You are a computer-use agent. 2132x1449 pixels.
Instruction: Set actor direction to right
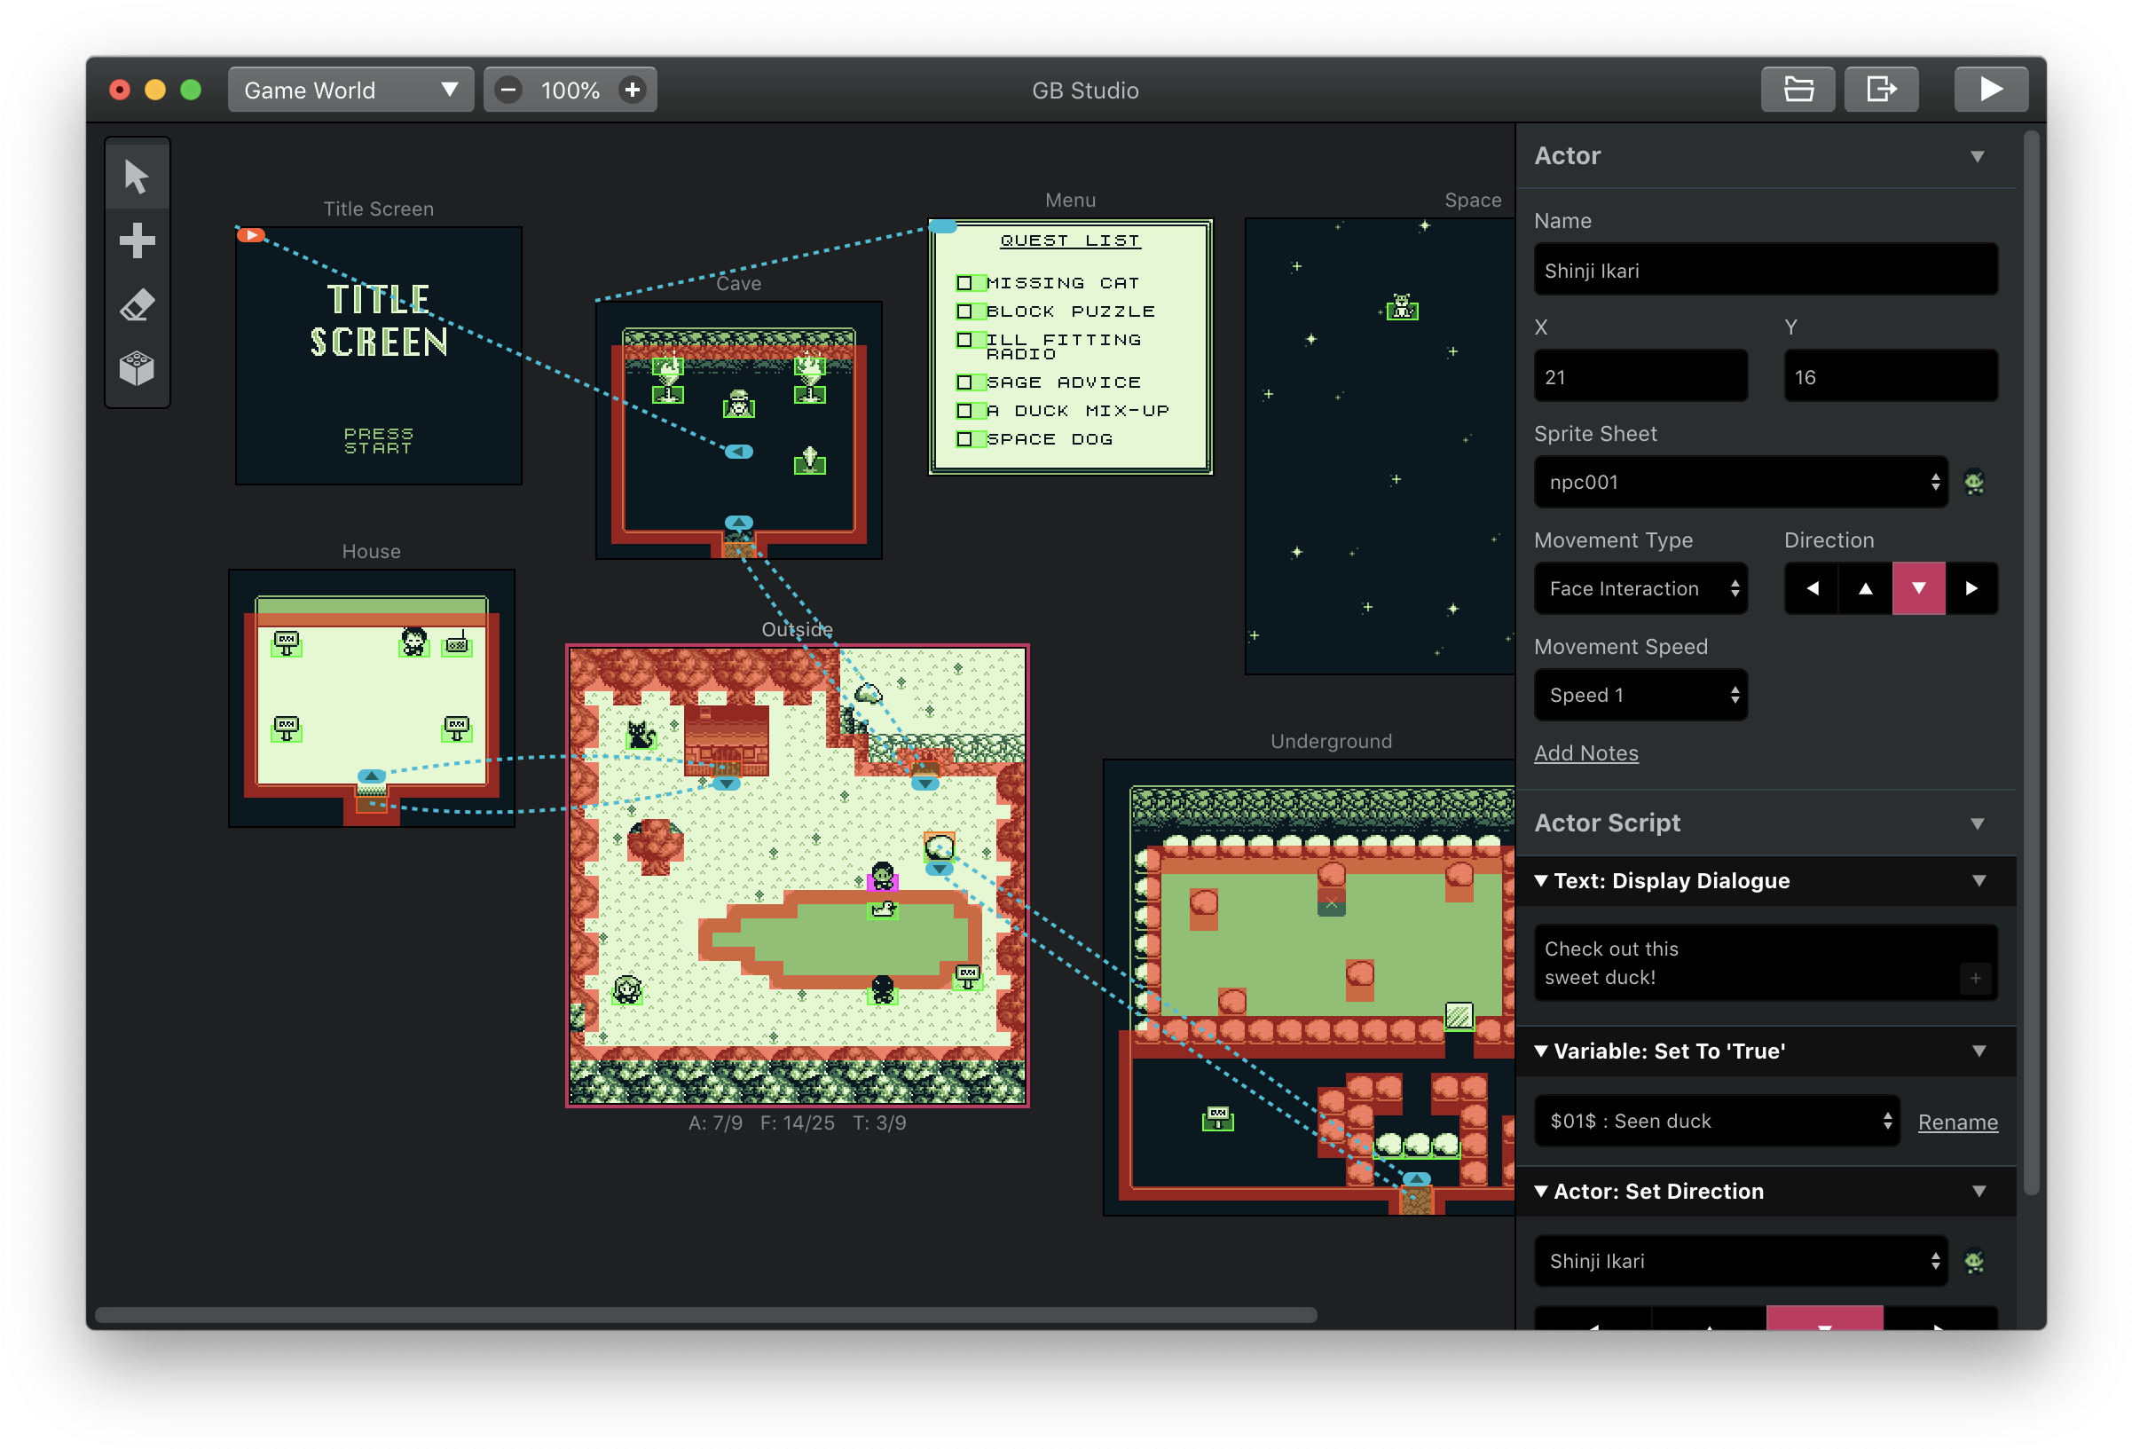click(x=1971, y=588)
